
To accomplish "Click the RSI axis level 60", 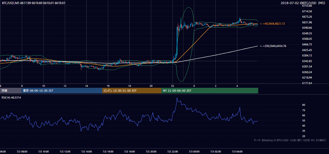I will (304, 115).
